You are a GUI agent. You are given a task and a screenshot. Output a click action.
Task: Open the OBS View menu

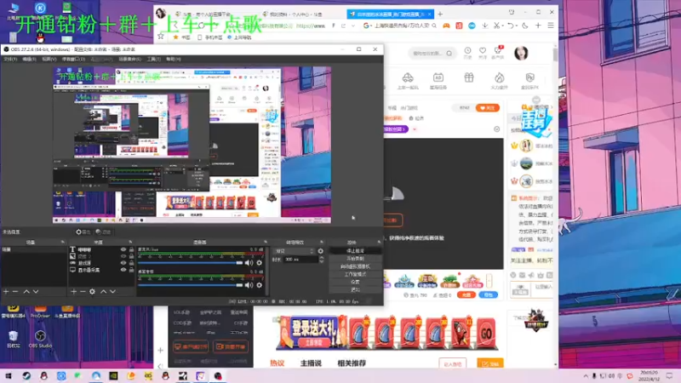pyautogui.click(x=49, y=59)
